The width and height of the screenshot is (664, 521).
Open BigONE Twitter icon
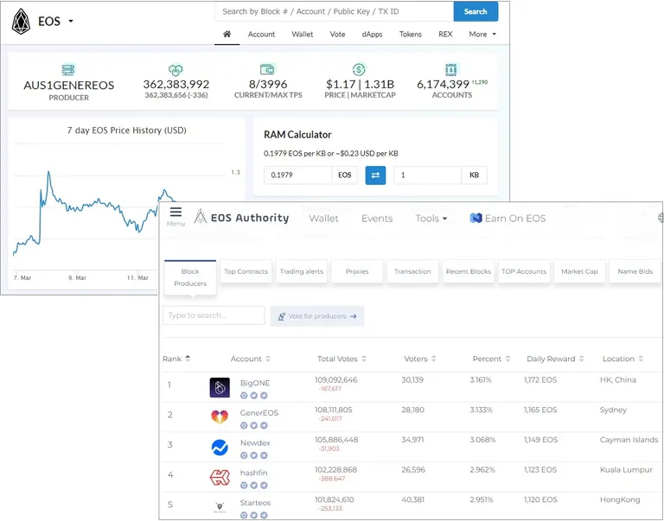click(253, 396)
